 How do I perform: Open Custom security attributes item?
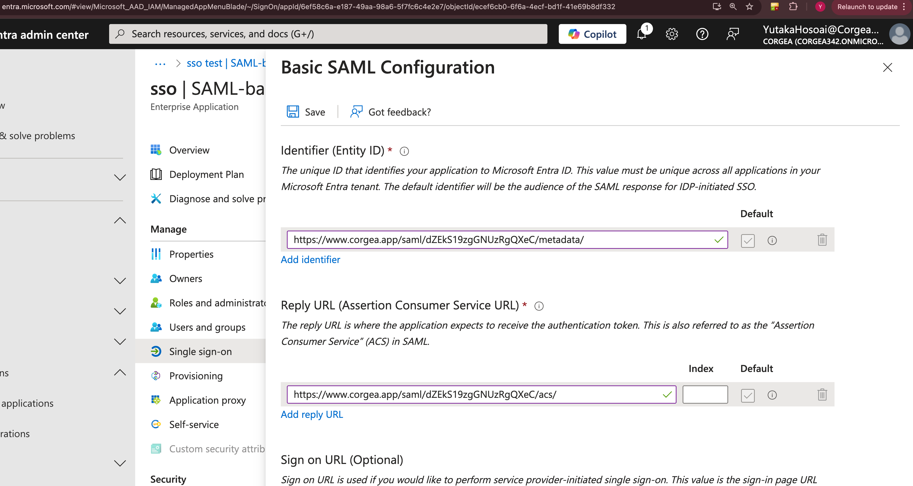[x=208, y=449]
